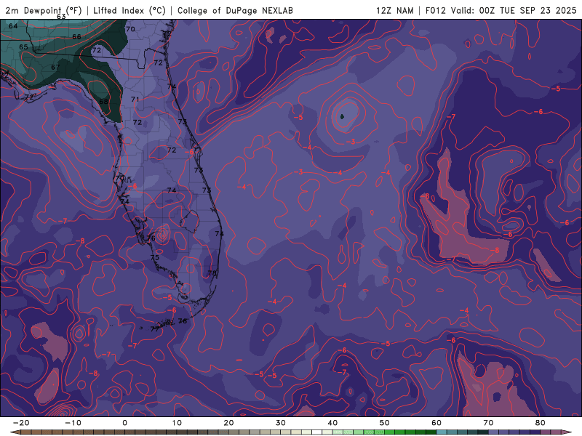Click the 'F012 Valid: 00Z TUE SEP 23 2025' text
This screenshot has height=436, width=582.
point(501,10)
